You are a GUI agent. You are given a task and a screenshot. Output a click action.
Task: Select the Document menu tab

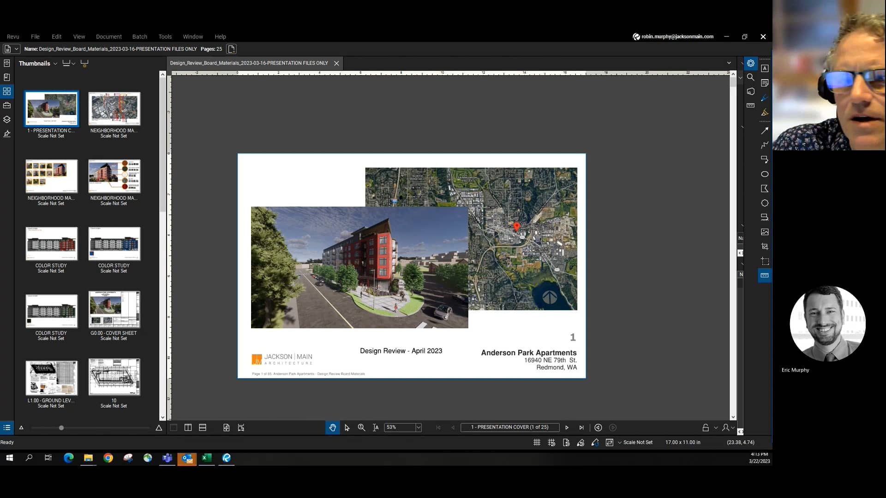pos(108,36)
